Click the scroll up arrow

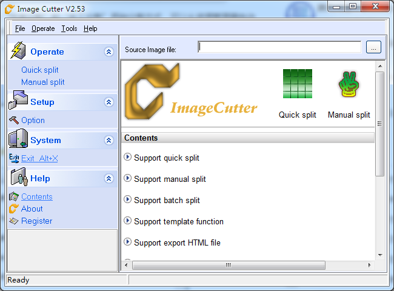click(380, 66)
